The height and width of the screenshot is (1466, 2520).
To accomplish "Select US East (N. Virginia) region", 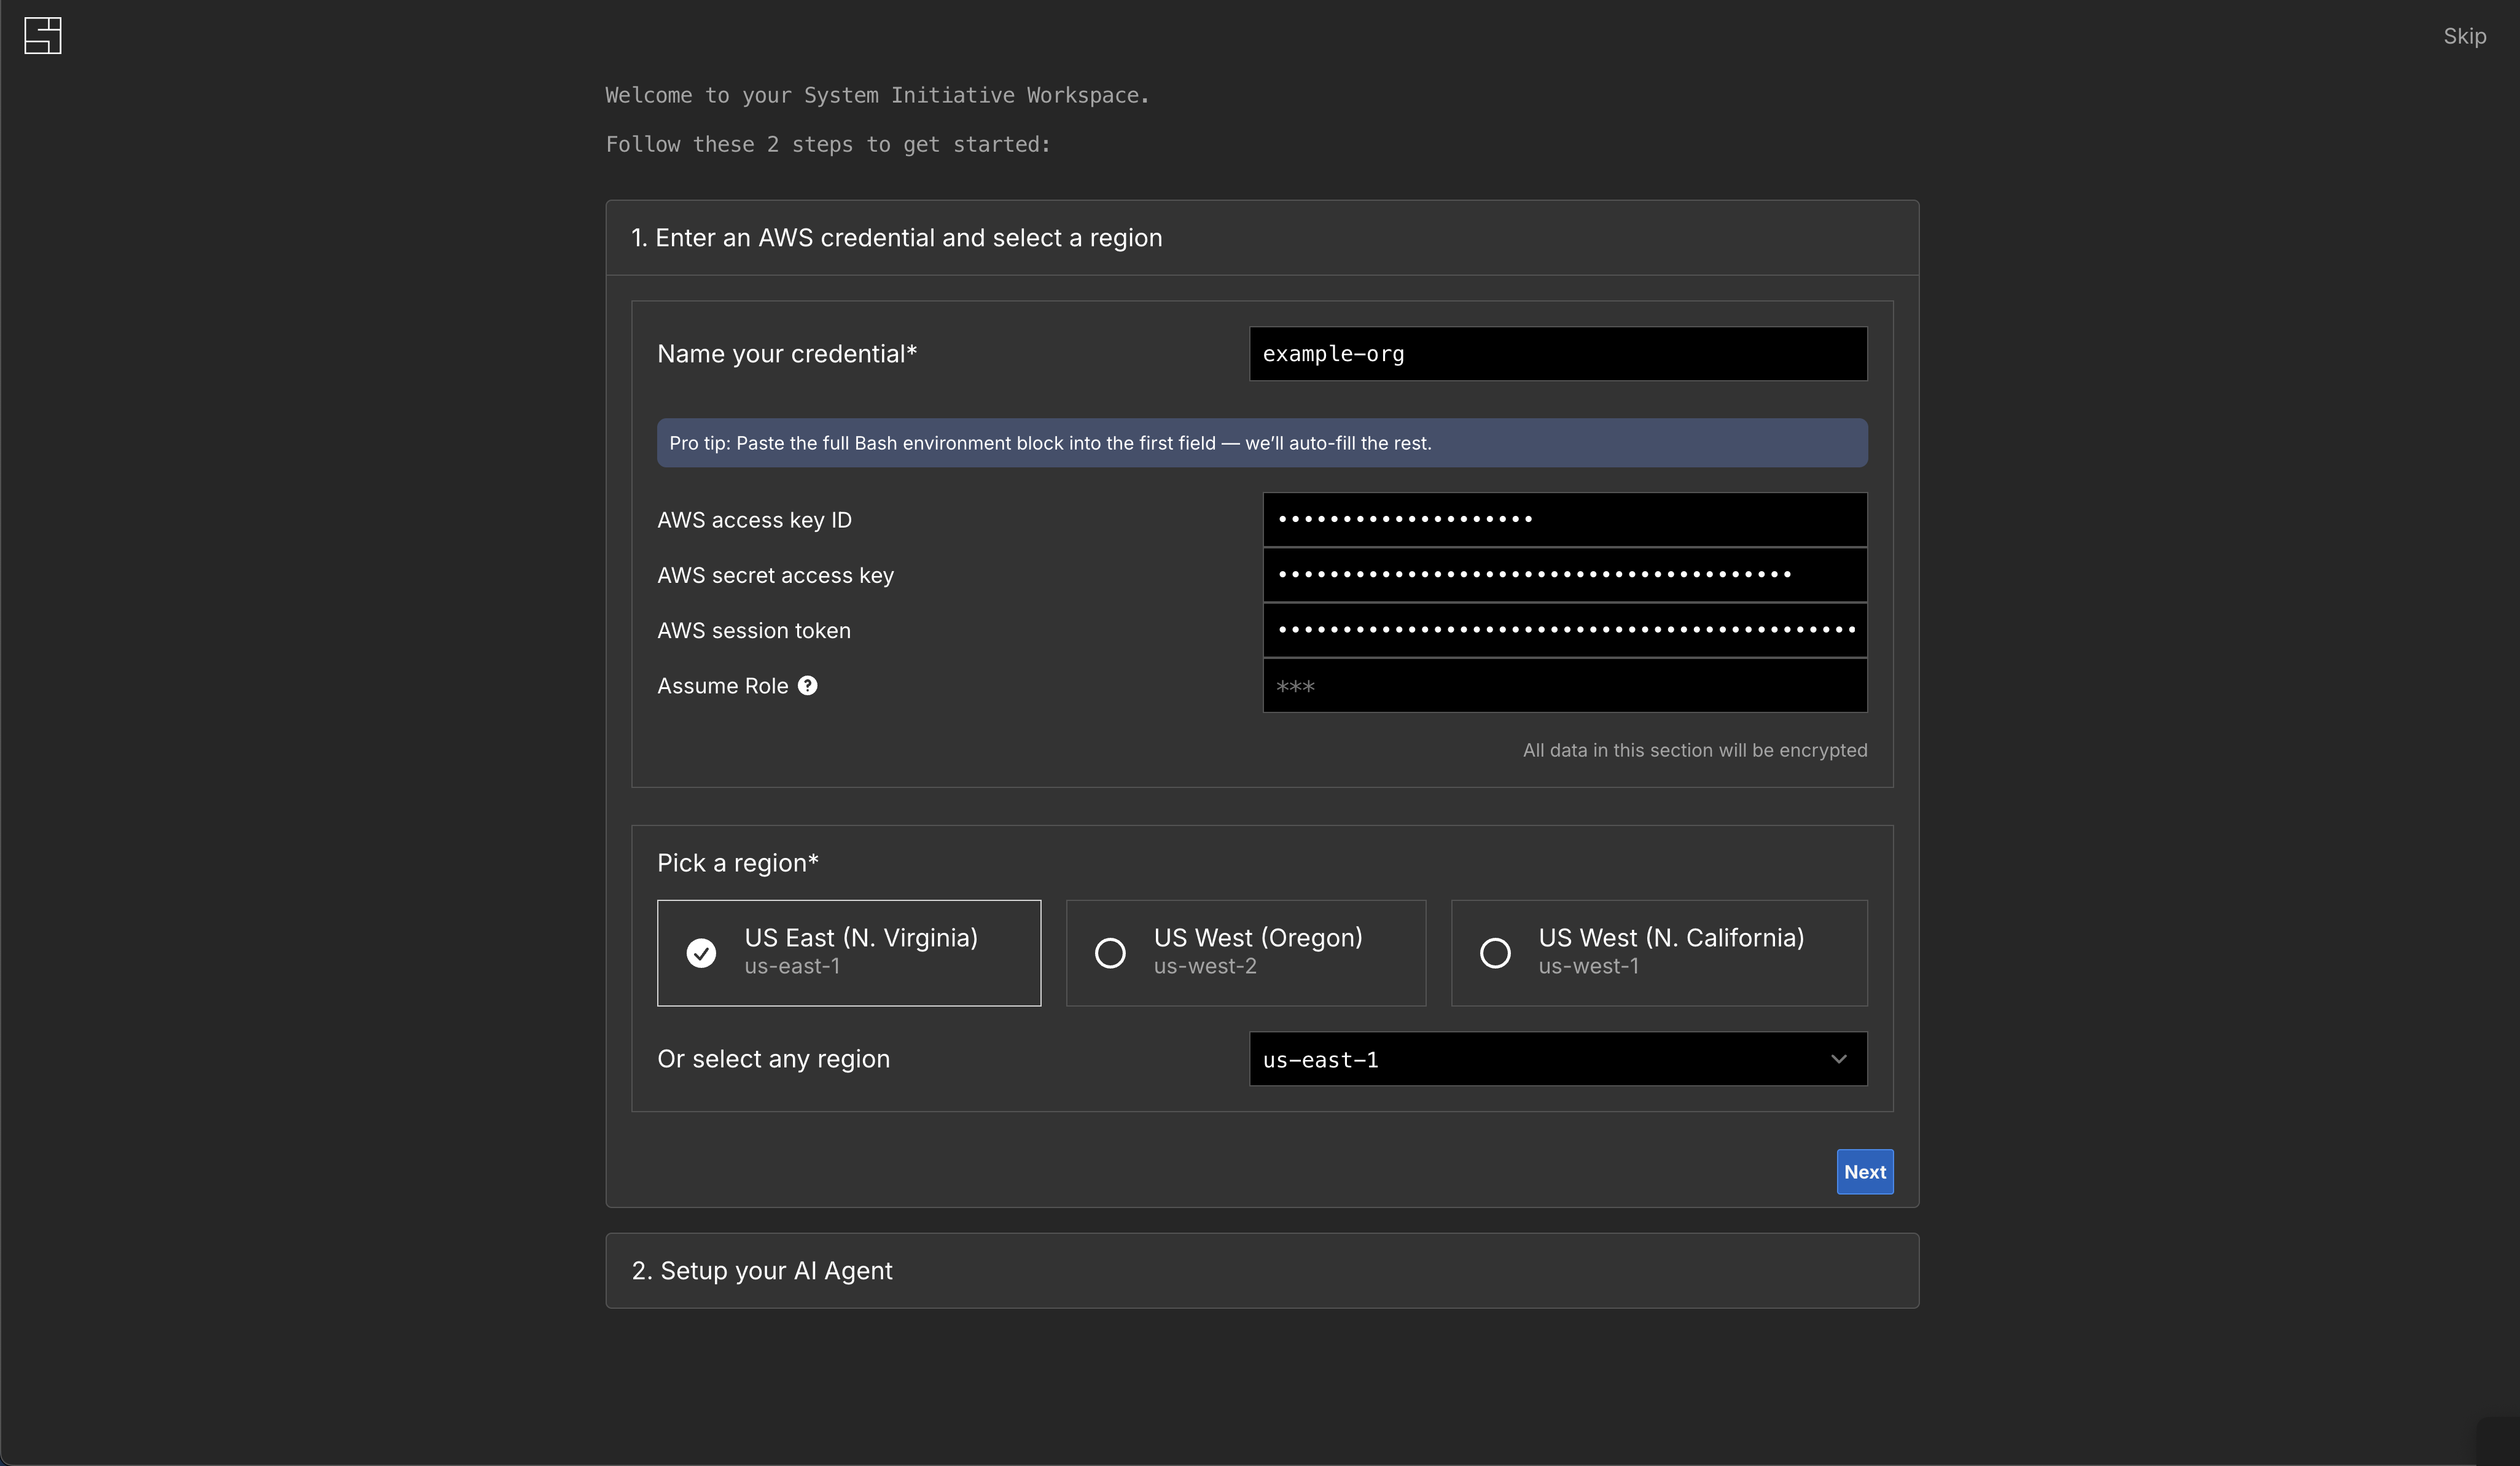I will pyautogui.click(x=848, y=953).
